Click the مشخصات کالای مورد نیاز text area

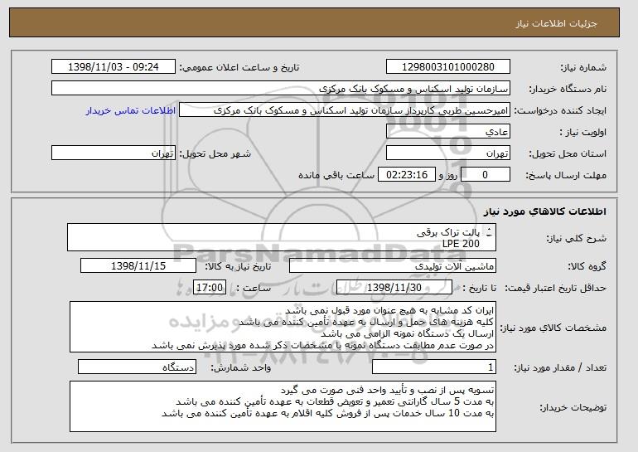[283, 327]
